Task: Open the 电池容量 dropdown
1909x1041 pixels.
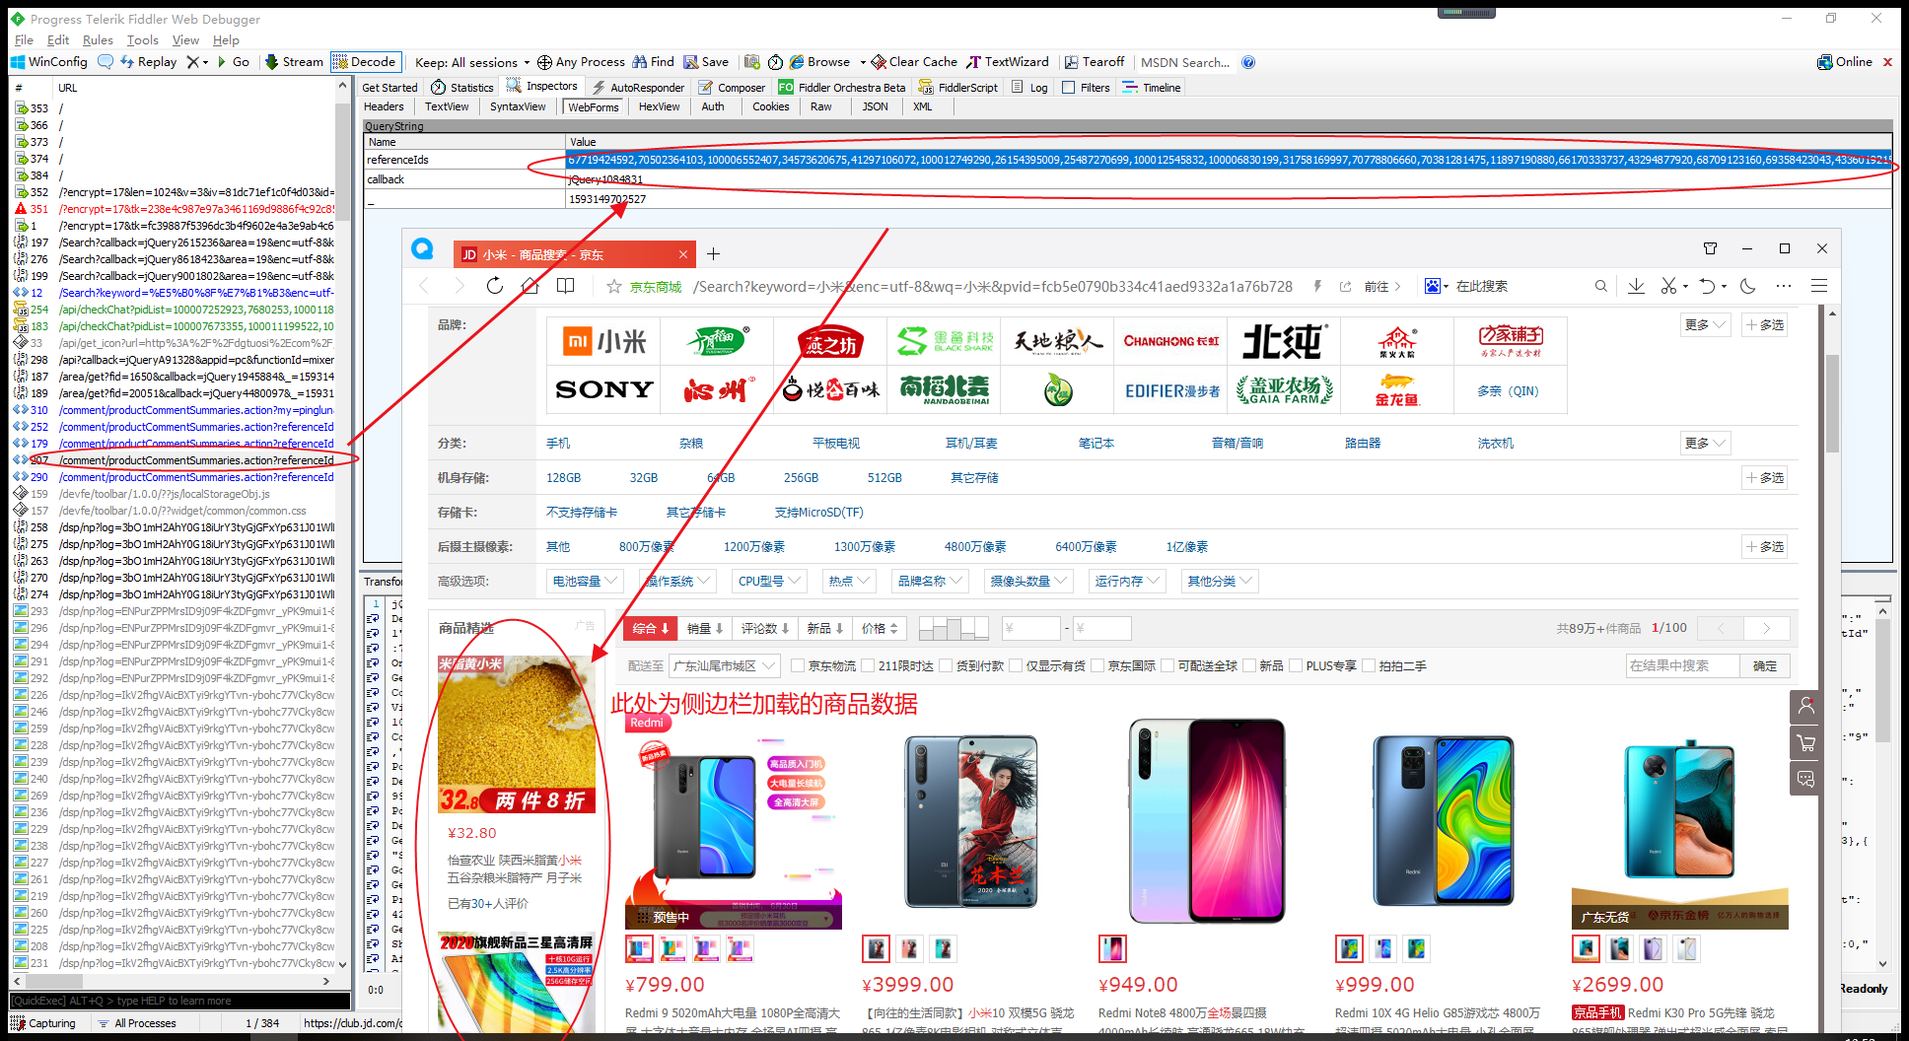Action: 585,582
